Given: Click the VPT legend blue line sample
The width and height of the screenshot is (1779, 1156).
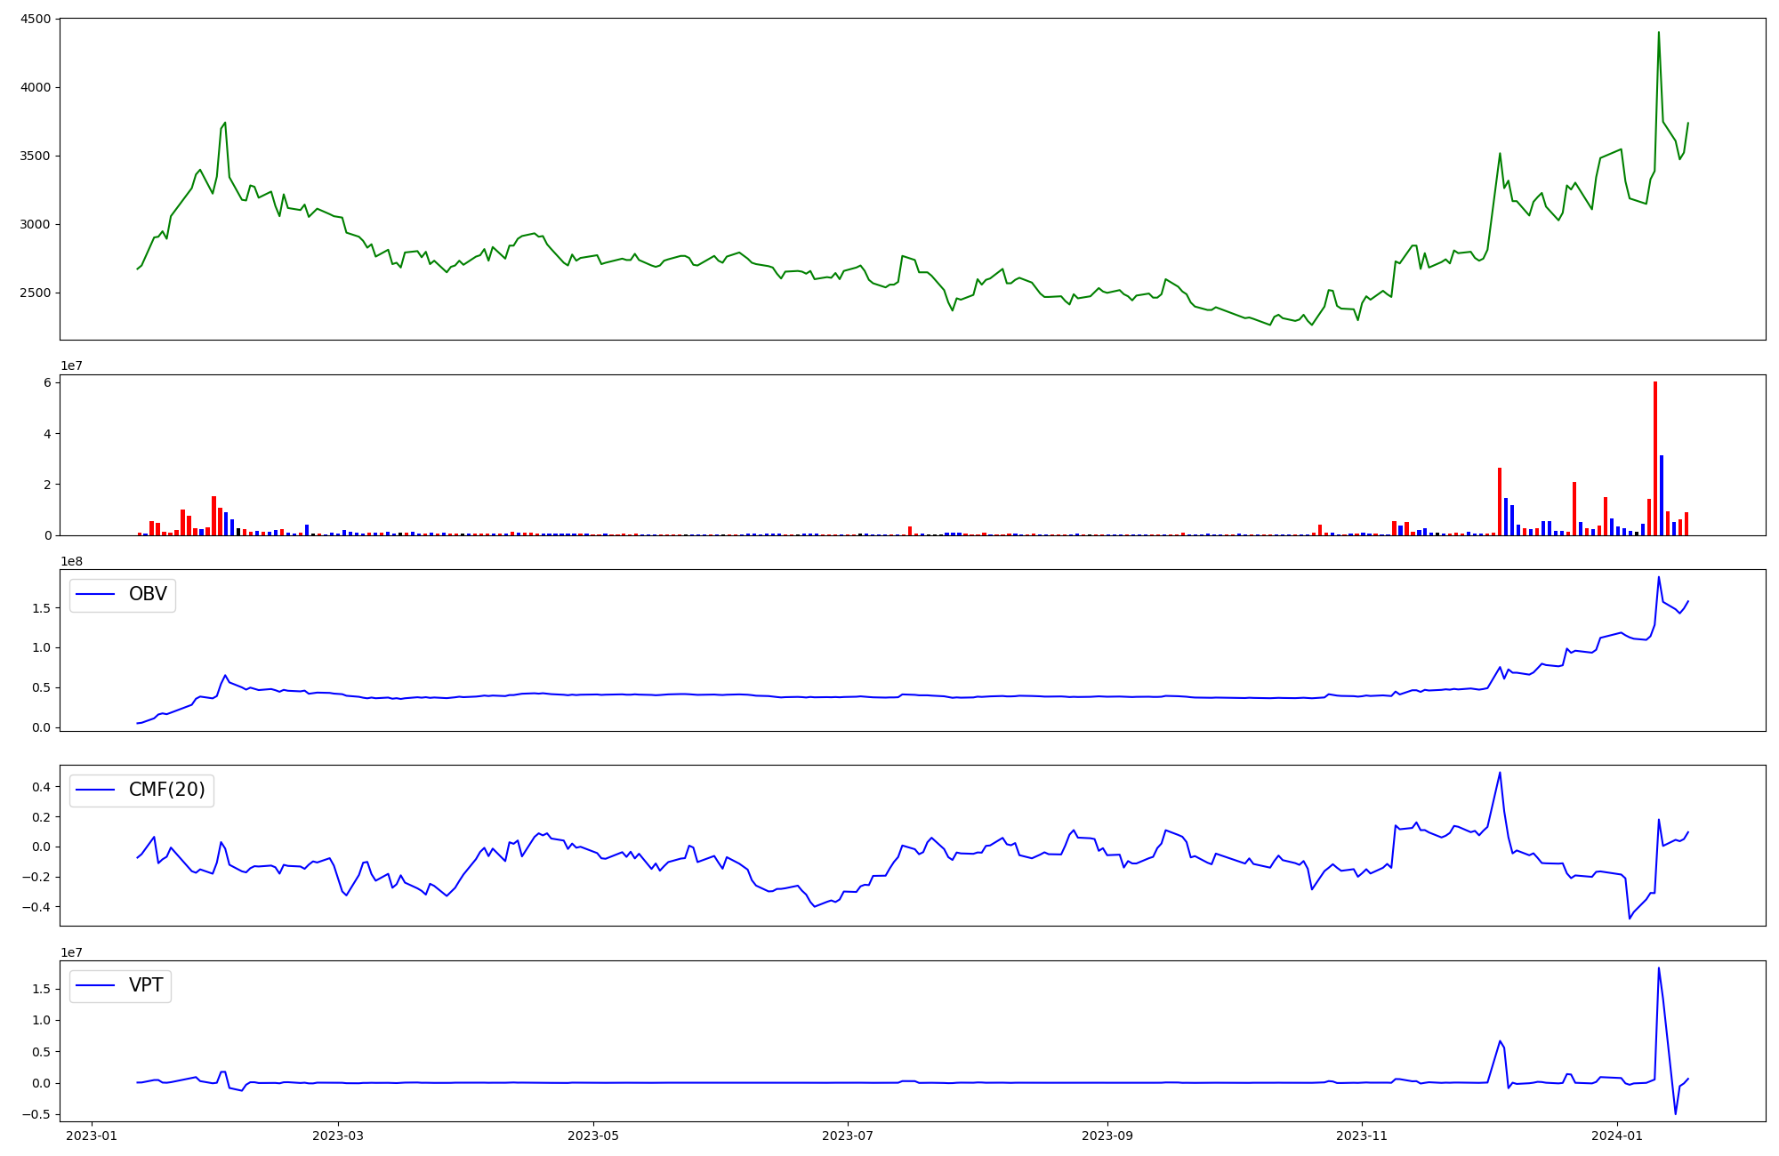Looking at the screenshot, I should 95,985.
